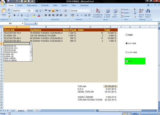Click Sort & Filter icon
This screenshot has width=160, height=115.
[141, 13]
